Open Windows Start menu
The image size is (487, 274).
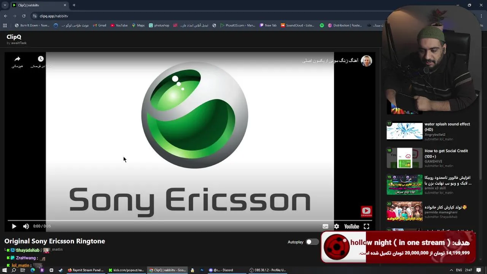5,270
